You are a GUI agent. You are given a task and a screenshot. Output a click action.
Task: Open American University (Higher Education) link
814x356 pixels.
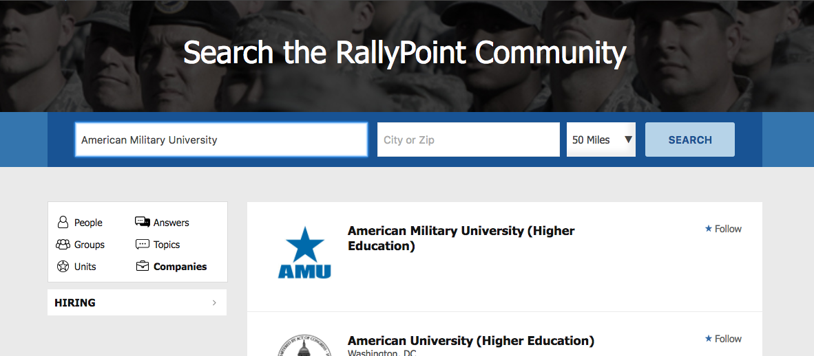coord(470,340)
